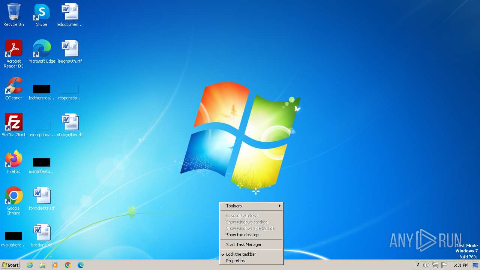The width and height of the screenshot is (480, 270).
Task: Open the network status tray icon
Action: tap(435, 265)
